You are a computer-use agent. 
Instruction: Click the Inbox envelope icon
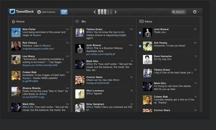(x=141, y=21)
